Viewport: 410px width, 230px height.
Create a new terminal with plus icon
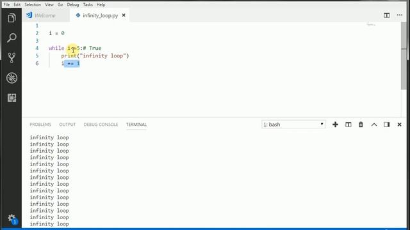point(335,125)
